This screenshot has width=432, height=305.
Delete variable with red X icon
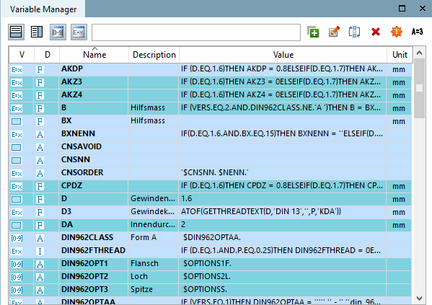(376, 32)
